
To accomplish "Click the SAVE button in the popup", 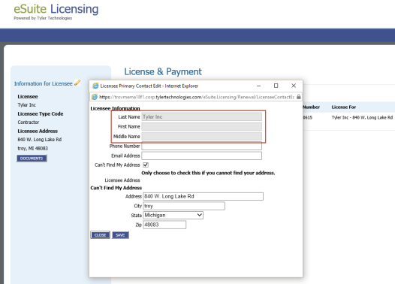I will click(x=120, y=235).
